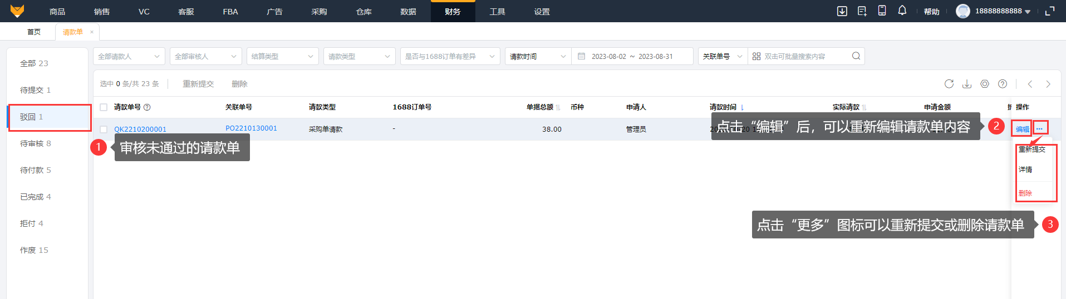Select all rows via header checkbox
1066x299 pixels.
(x=104, y=107)
